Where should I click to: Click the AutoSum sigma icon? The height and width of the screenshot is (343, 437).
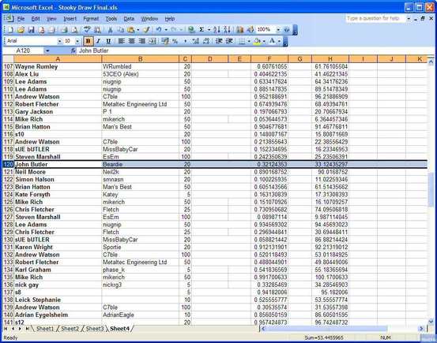[x=202, y=30]
